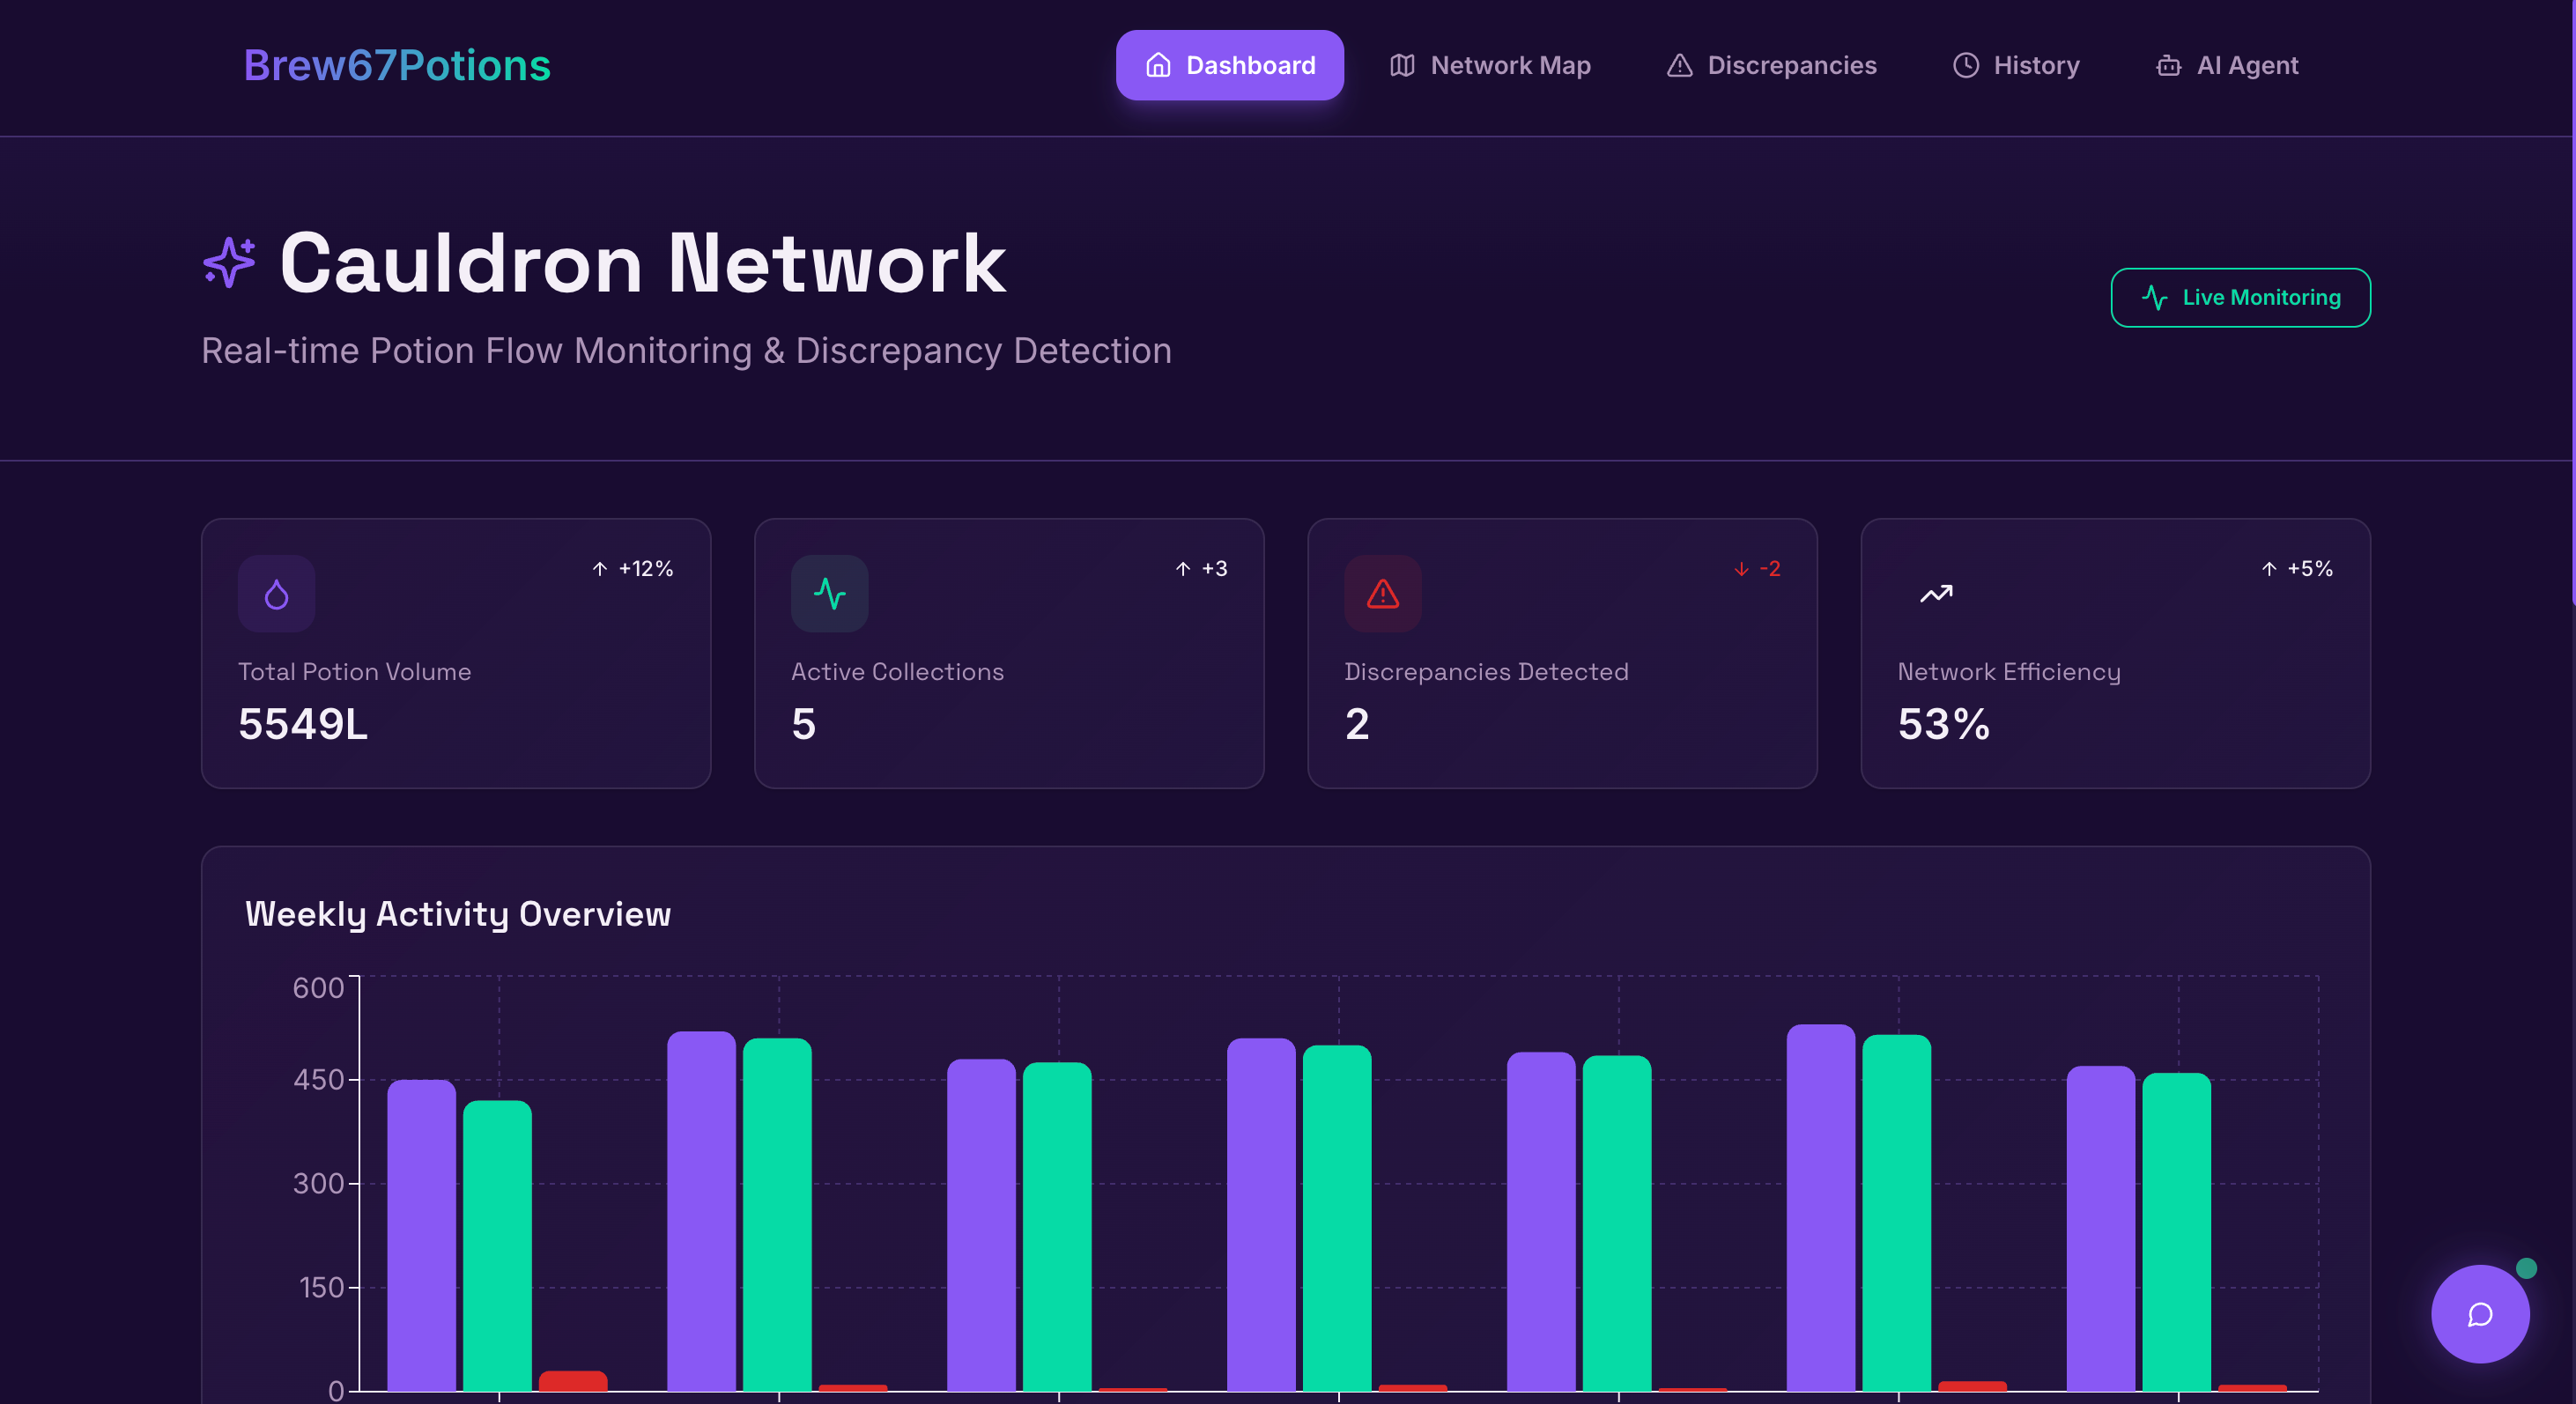Go to the Network Map page

point(1490,66)
